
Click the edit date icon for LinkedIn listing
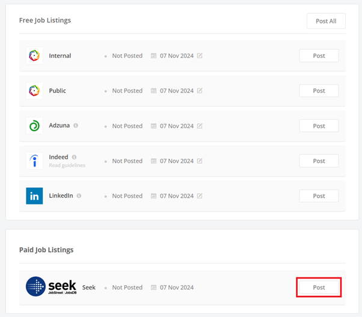(200, 195)
